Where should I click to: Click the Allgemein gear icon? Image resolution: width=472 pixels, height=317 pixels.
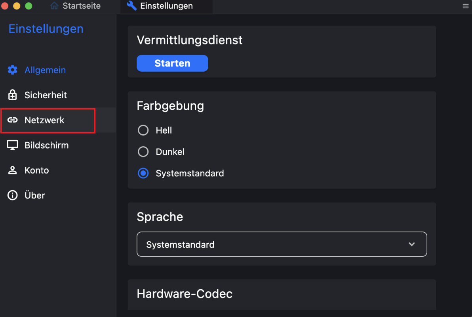click(x=12, y=70)
